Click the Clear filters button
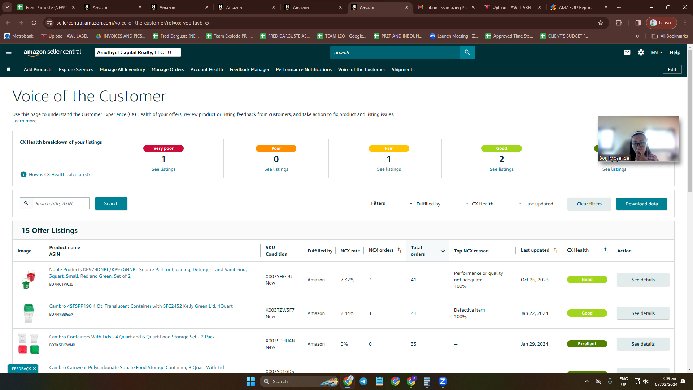The image size is (693, 390). click(589, 204)
